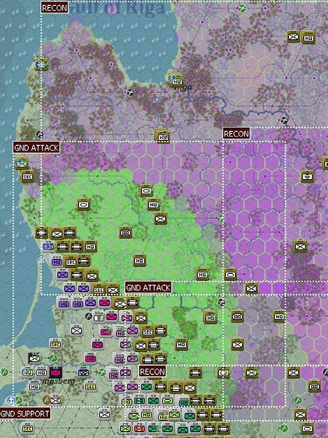
Task: Select the black-and-magenta unit counter at Königsberg
Action: pyautogui.click(x=55, y=372)
